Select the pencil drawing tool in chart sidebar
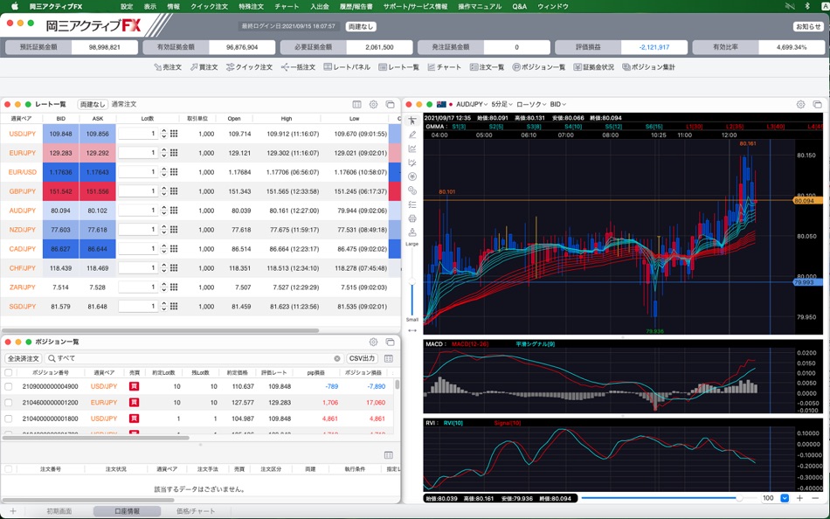 (412, 135)
